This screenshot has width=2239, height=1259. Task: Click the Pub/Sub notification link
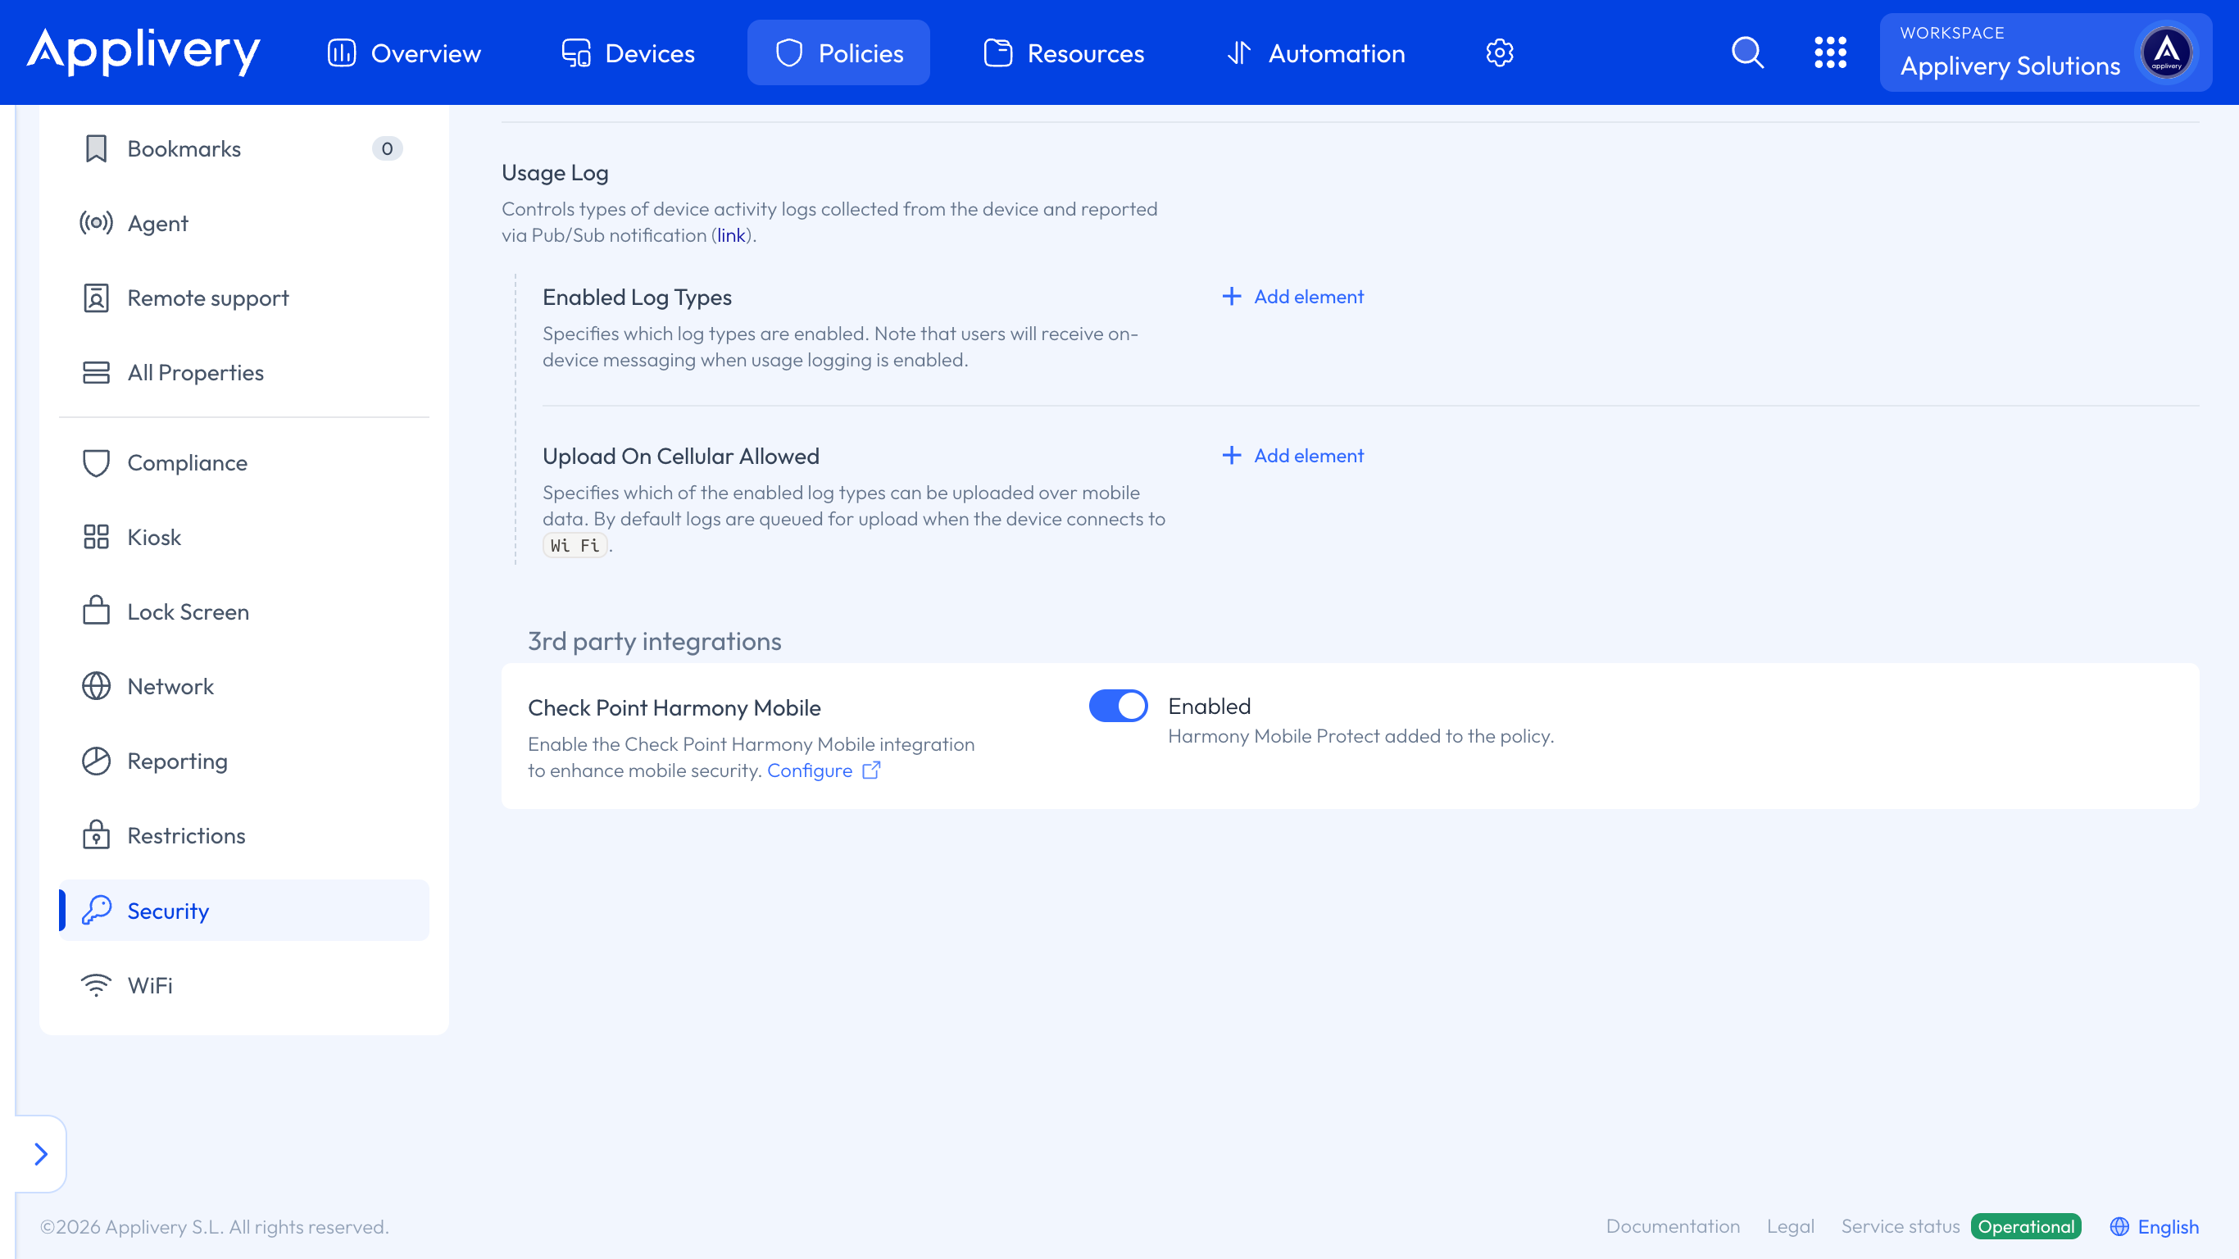click(731, 234)
